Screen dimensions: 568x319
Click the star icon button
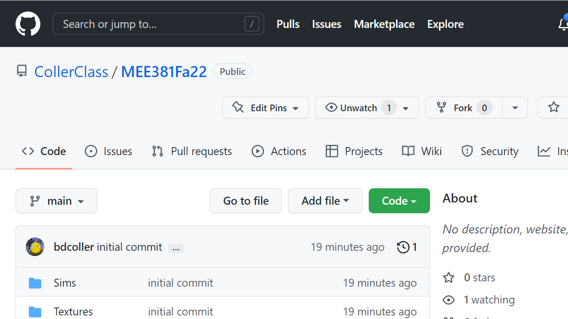pos(553,108)
